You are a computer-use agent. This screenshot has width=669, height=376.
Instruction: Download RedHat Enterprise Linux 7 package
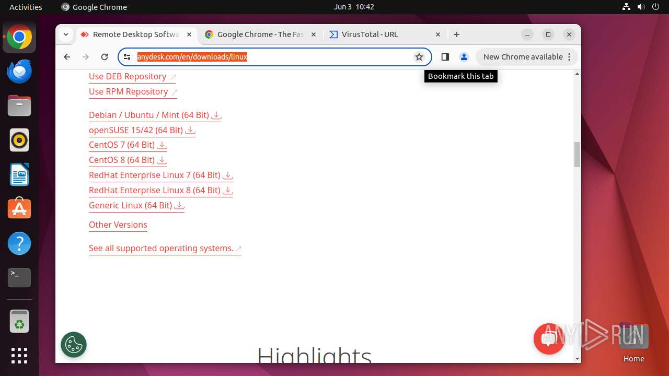161,175
